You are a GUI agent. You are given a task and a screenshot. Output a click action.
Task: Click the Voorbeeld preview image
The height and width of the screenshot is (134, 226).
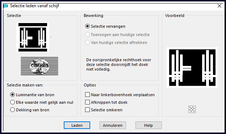[192, 67]
